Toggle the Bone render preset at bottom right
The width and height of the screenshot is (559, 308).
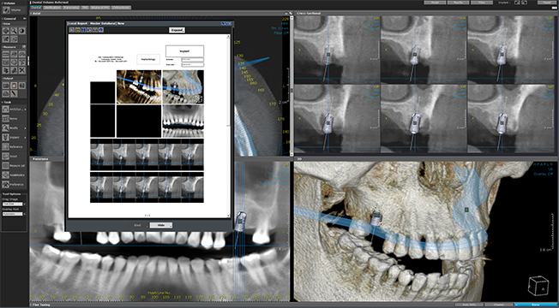pyautogui.click(x=535, y=305)
